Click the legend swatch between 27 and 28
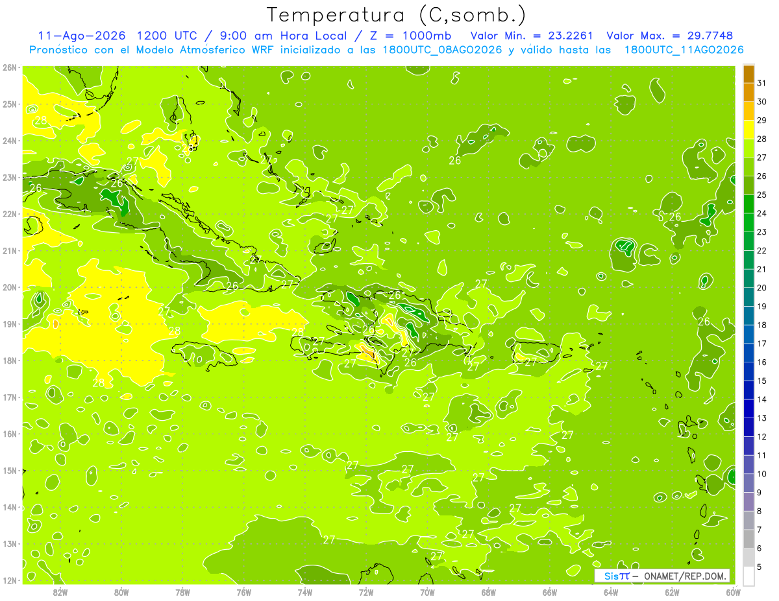Viewport: 779px width, 601px height. pyautogui.click(x=748, y=148)
